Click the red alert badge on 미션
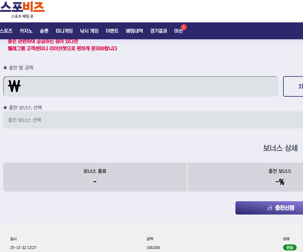This screenshot has height=252, width=303. tap(184, 27)
